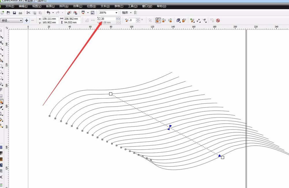The image size is (289, 188).
Task: Click the height field 94.553 mm
Action: pyautogui.click(x=72, y=22)
